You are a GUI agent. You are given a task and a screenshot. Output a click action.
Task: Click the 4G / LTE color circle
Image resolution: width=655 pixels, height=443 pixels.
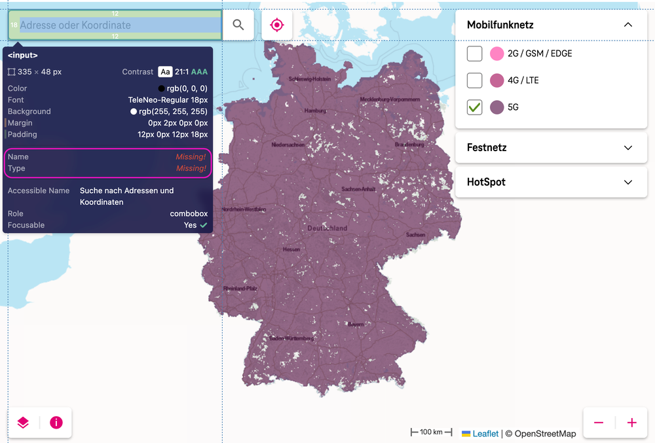coord(497,80)
